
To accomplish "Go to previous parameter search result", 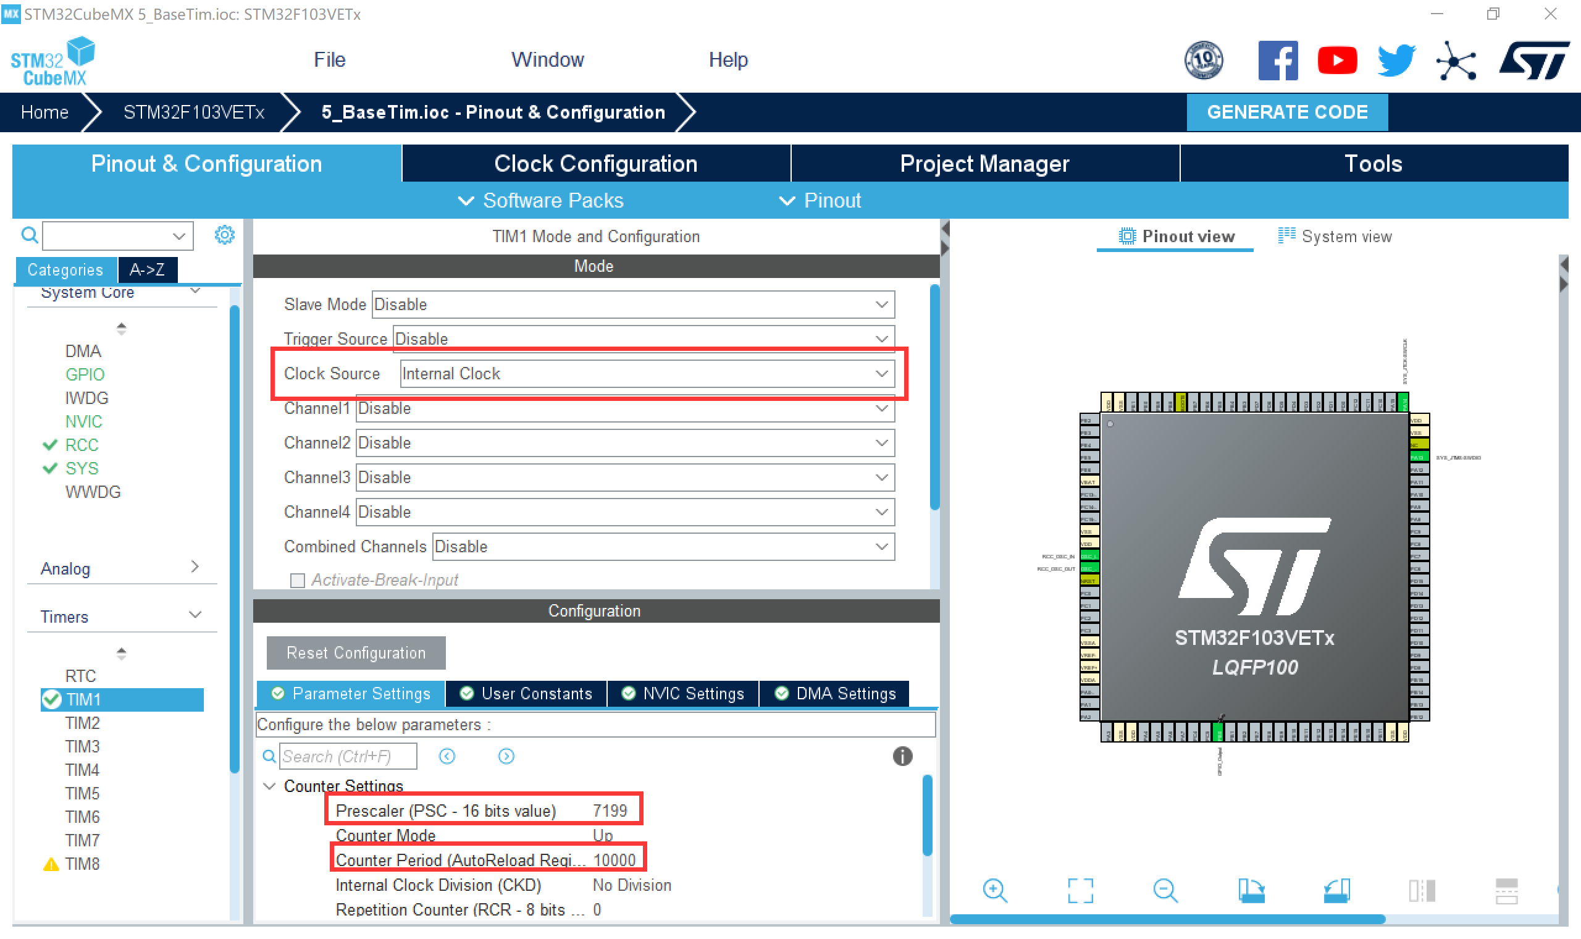I will pyautogui.click(x=447, y=756).
